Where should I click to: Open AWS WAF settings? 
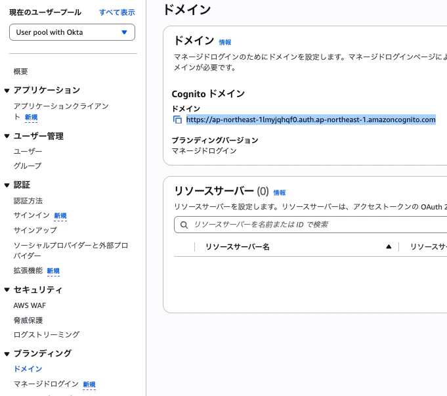[30, 305]
